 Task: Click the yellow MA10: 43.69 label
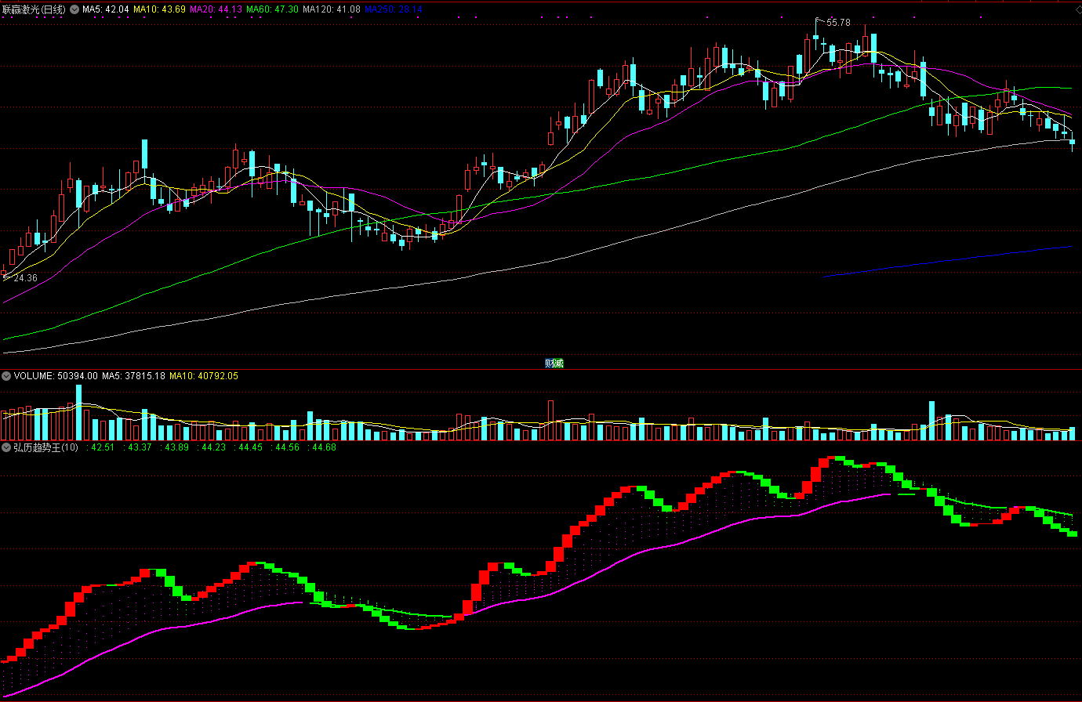159,9
